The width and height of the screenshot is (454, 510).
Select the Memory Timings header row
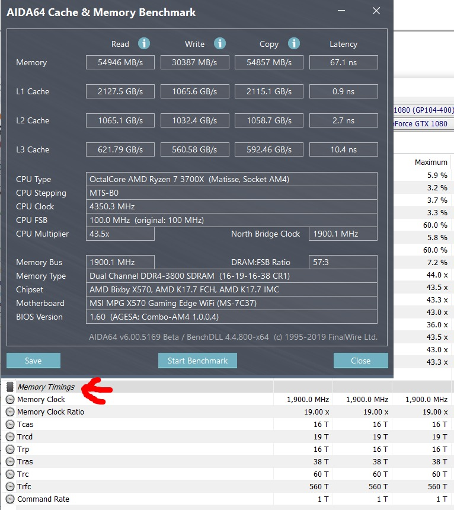228,387
